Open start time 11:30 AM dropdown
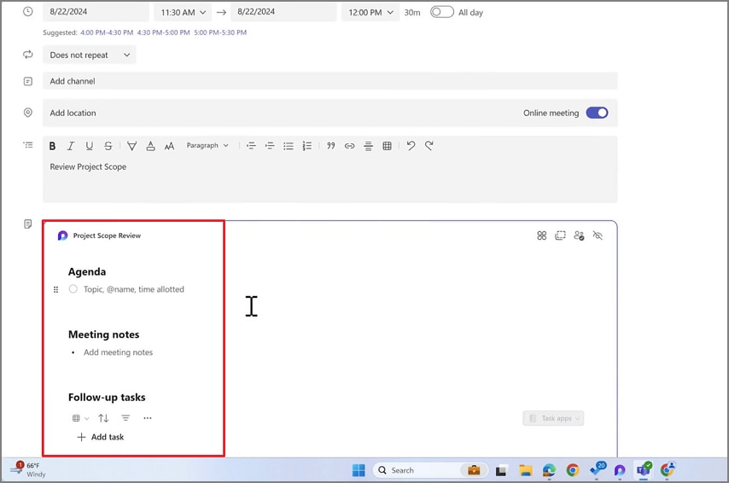Screen dimensions: 729x483 pos(184,13)
